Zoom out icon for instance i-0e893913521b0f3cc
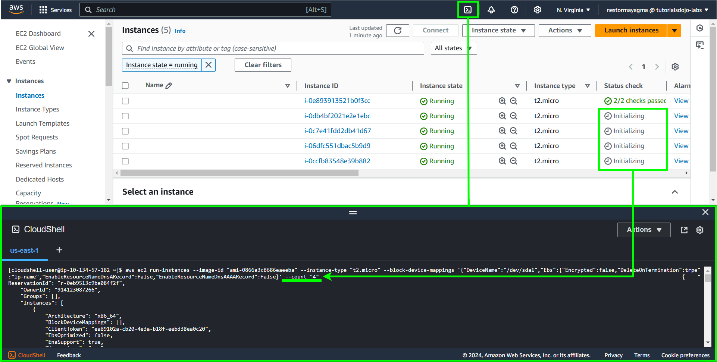The image size is (717, 362). pyautogui.click(x=514, y=101)
